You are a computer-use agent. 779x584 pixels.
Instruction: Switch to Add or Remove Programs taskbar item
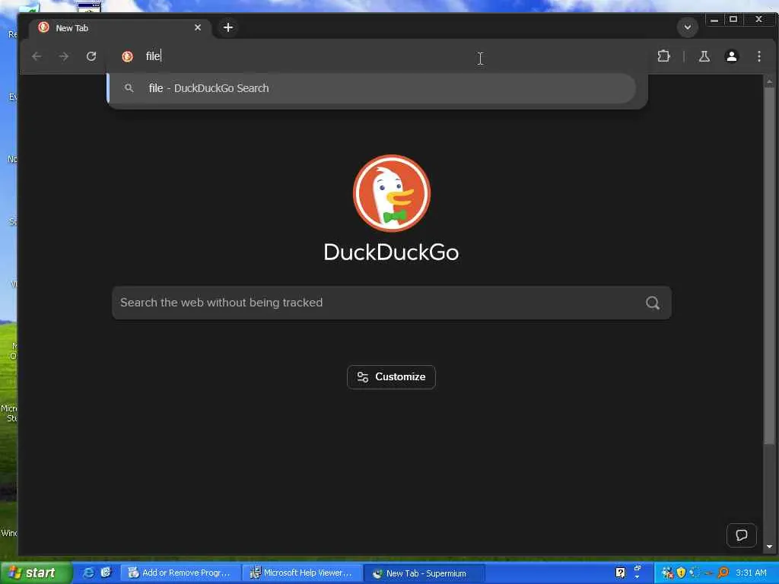coord(181,573)
